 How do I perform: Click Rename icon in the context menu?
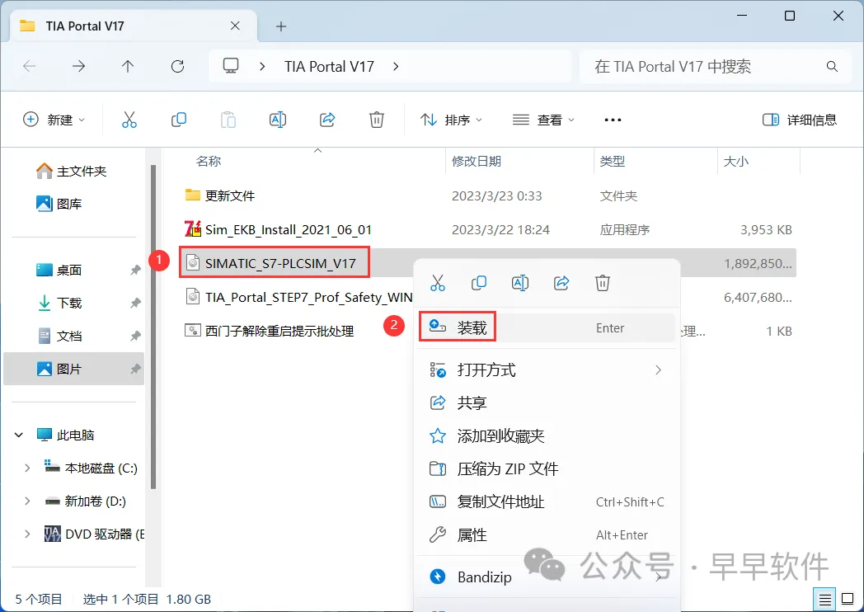tap(520, 284)
